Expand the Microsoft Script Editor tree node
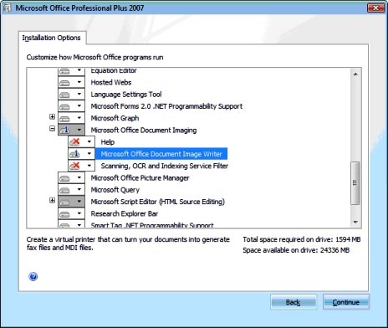Image resolution: width=388 pixels, height=328 pixels. (x=52, y=201)
